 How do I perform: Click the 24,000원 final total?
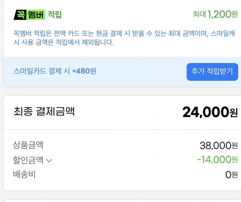coord(210,112)
